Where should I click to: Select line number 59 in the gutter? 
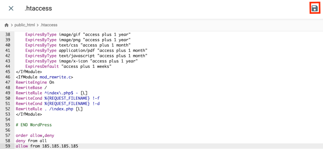pyautogui.click(x=8, y=146)
